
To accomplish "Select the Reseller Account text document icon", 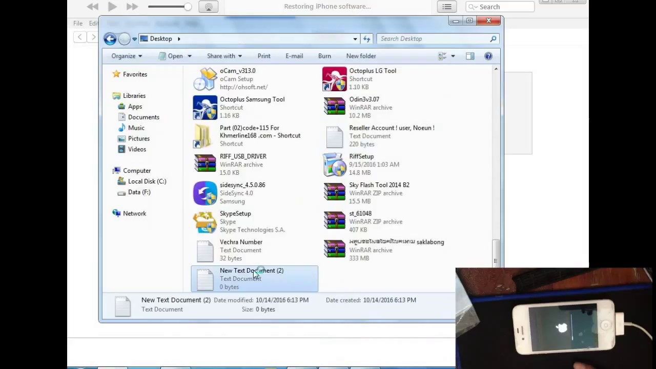I will click(x=335, y=136).
